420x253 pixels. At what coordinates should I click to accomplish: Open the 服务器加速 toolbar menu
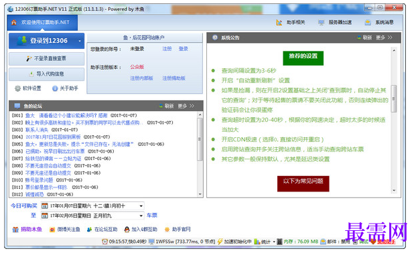[x=335, y=22]
